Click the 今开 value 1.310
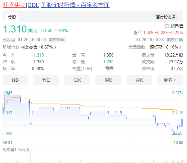The width and height of the screenshot is (187, 163). point(38,55)
